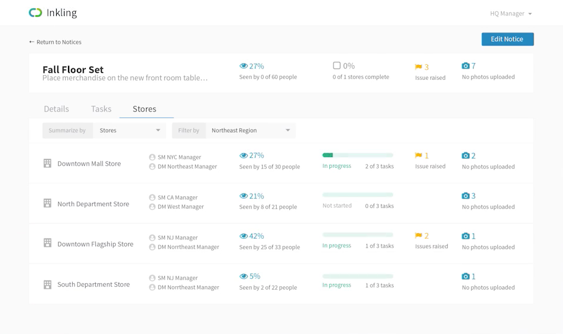Click Downtown Mall Store building icon
Screen dimensions: 563x334
47,163
